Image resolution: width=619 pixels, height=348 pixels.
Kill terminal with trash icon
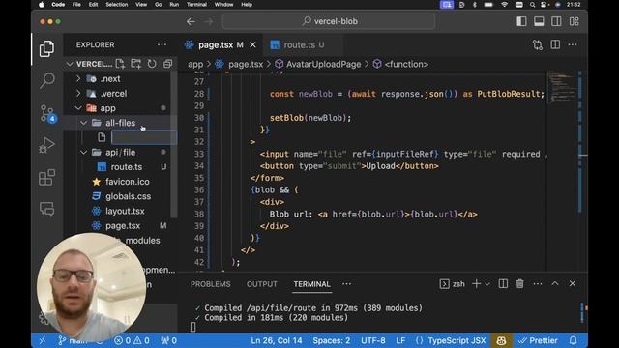(520, 283)
